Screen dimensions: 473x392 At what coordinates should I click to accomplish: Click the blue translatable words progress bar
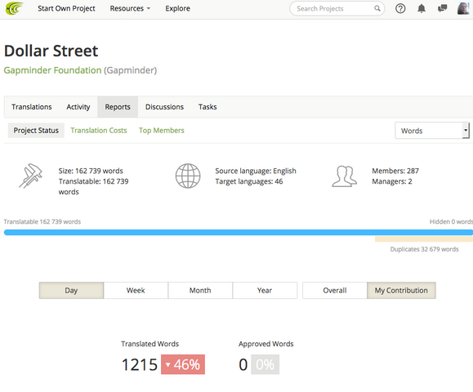[239, 232]
